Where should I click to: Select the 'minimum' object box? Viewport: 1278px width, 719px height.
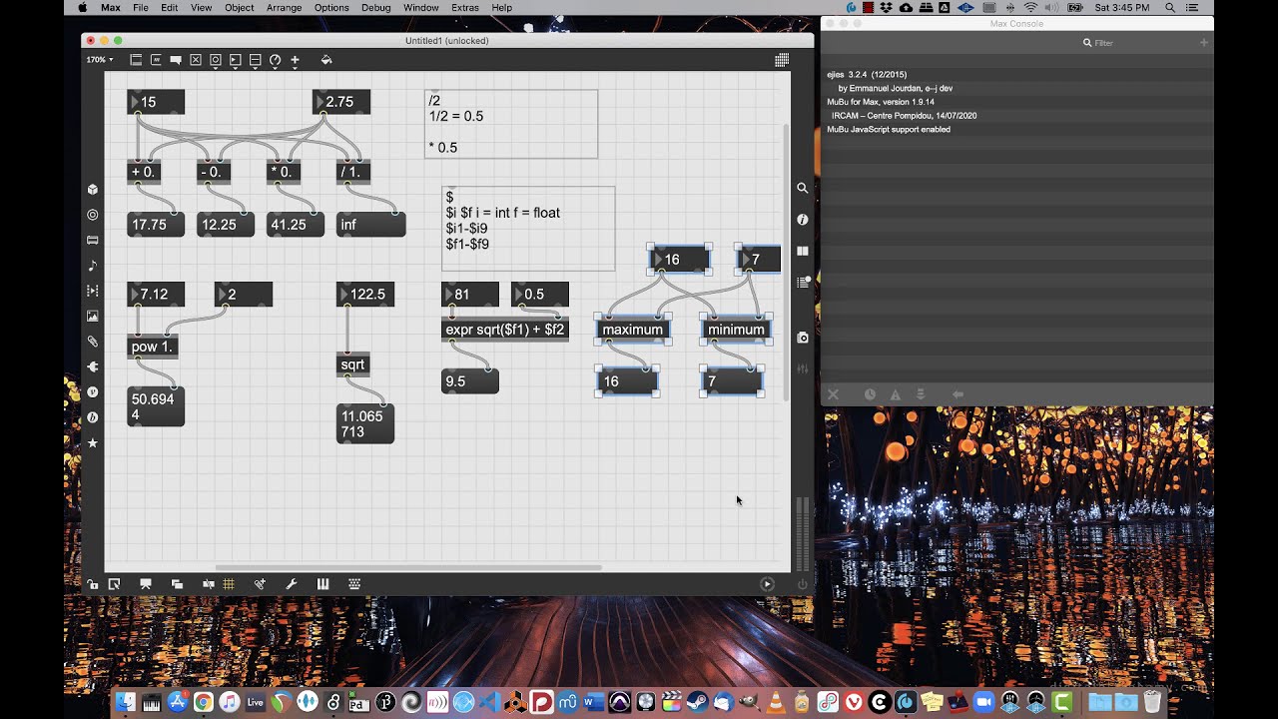pos(736,330)
